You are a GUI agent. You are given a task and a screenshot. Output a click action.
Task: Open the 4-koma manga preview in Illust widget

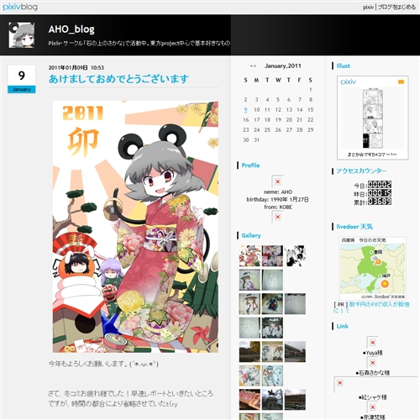(x=373, y=118)
